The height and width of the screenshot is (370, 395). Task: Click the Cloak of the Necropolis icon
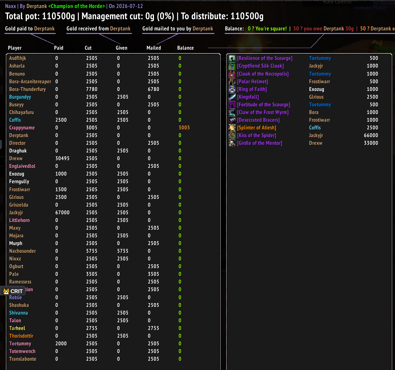coord(232,74)
